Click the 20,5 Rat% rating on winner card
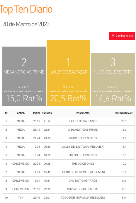 68,98
